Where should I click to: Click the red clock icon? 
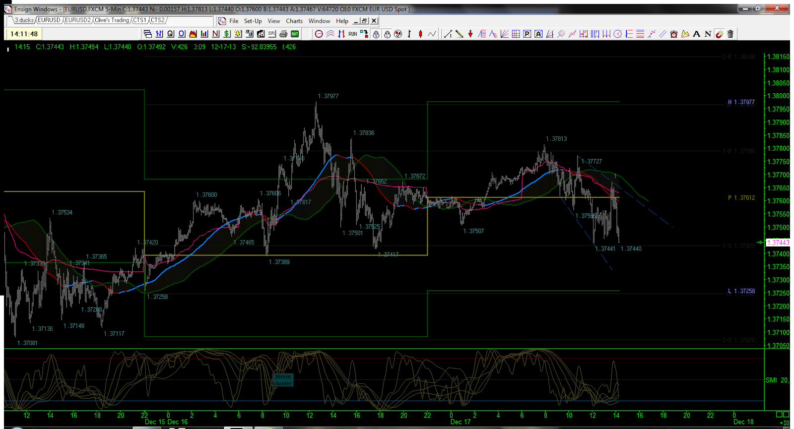pos(319,34)
